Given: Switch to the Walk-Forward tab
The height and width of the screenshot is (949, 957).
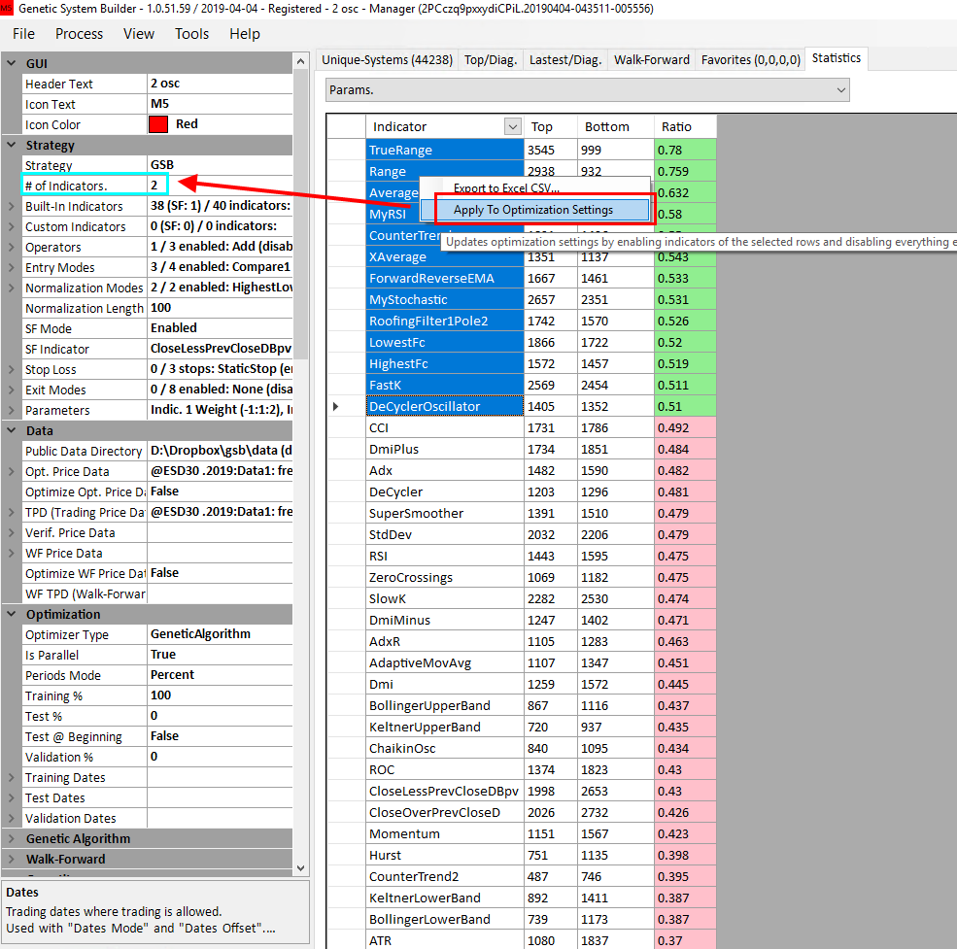Looking at the screenshot, I should point(651,59).
